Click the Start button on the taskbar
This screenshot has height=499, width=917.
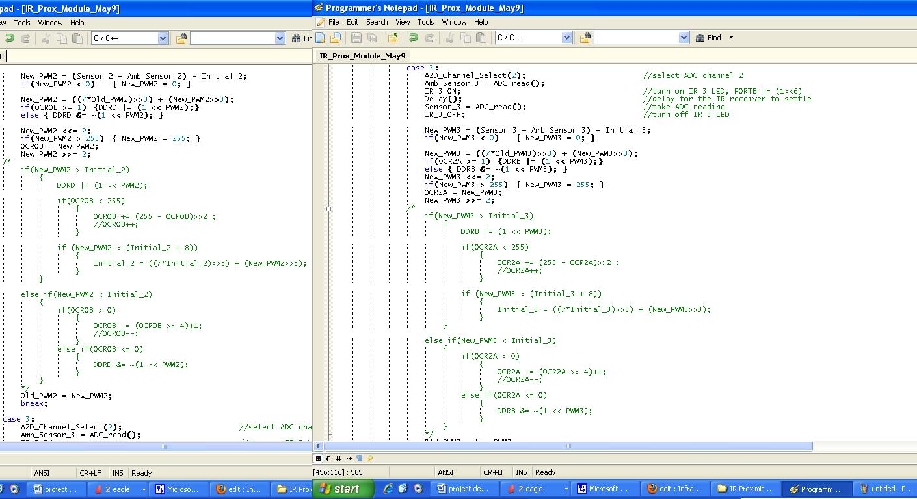click(343, 489)
